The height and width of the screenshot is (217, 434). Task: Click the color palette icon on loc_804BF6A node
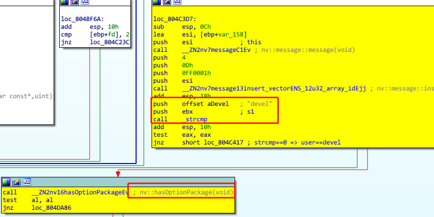point(64,3)
